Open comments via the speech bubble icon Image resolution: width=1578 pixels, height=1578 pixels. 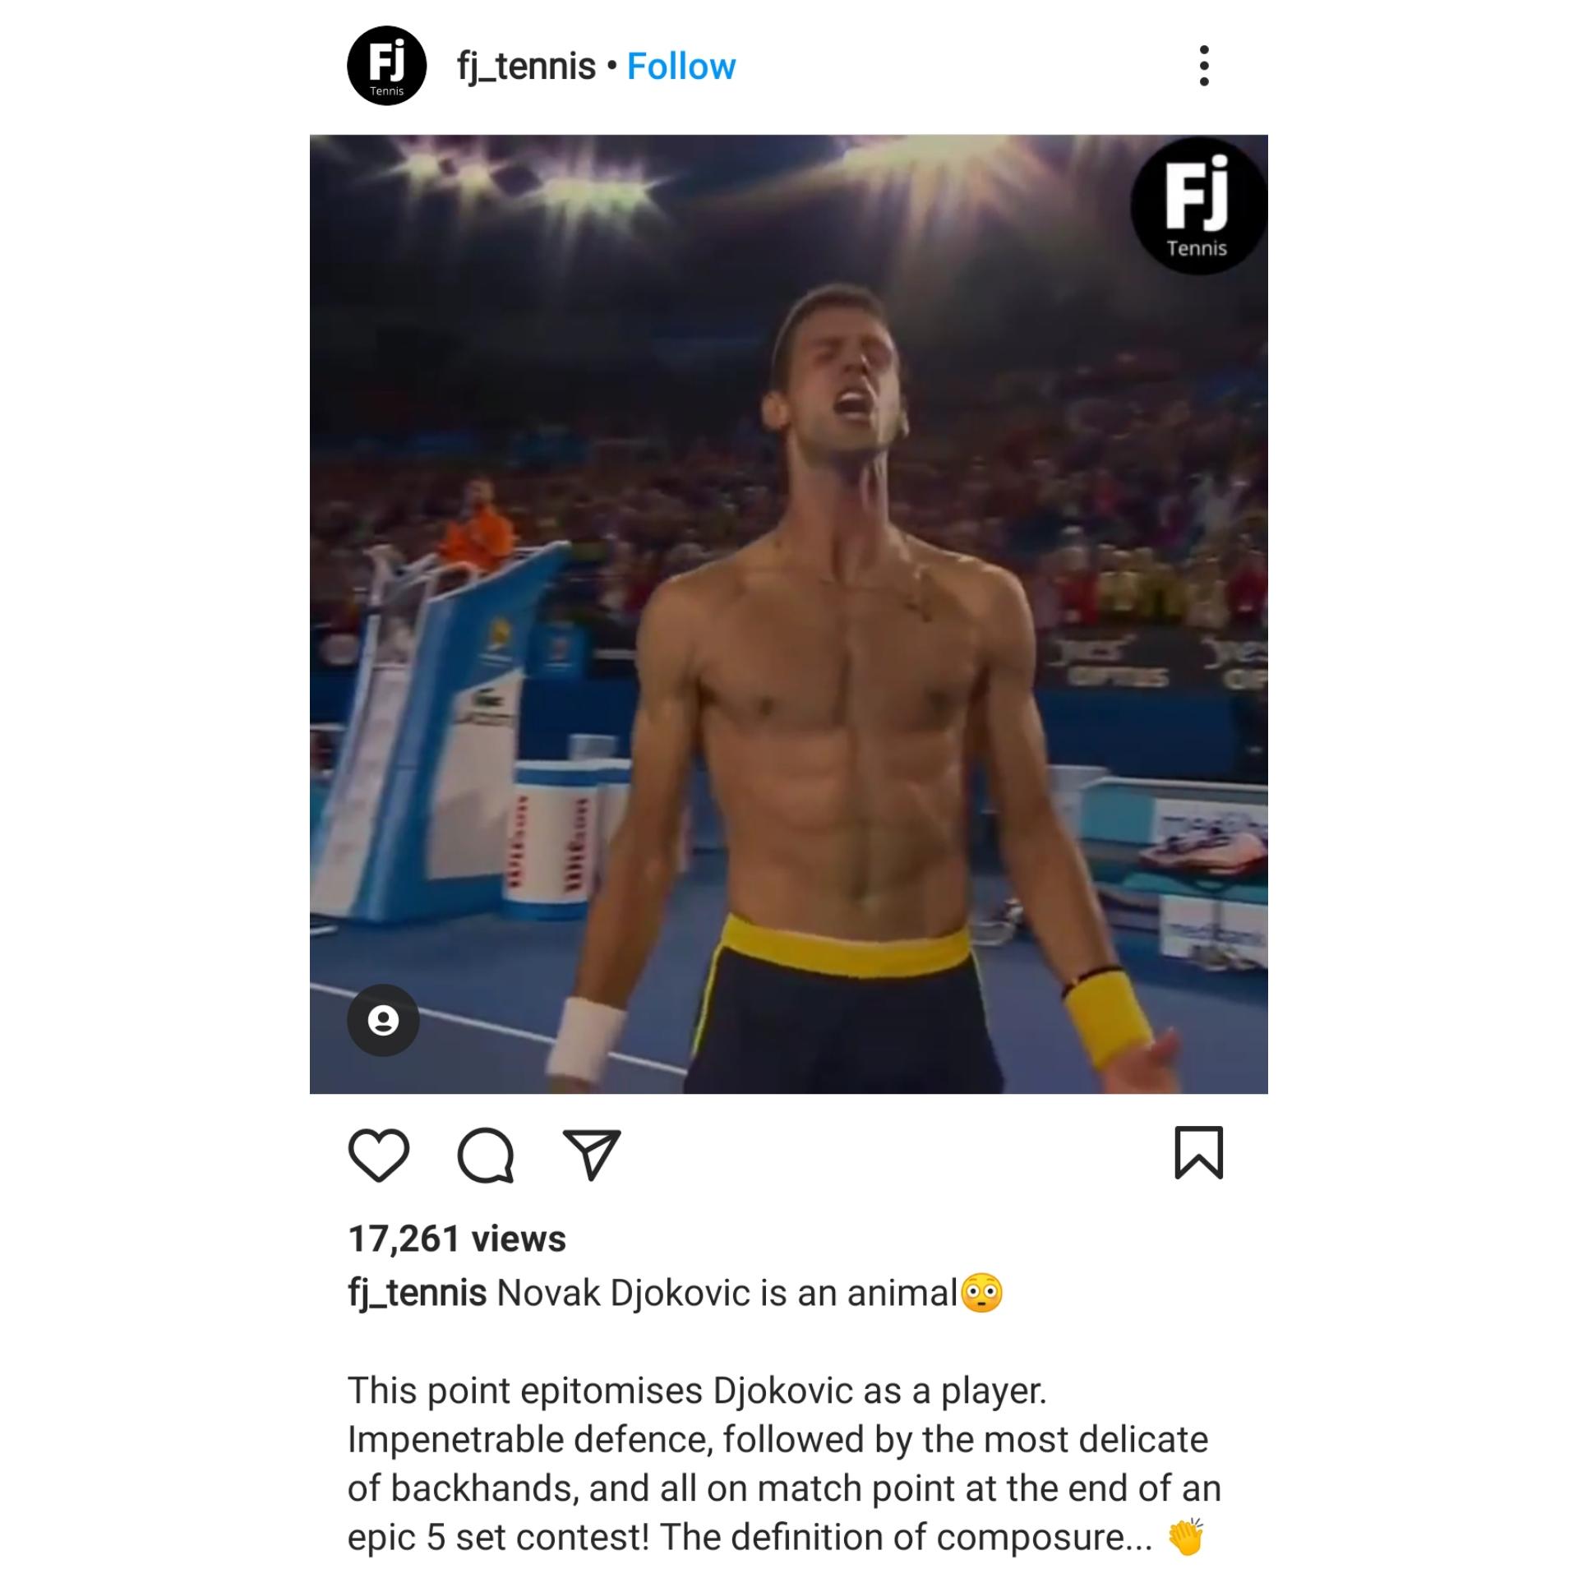[x=486, y=1155]
